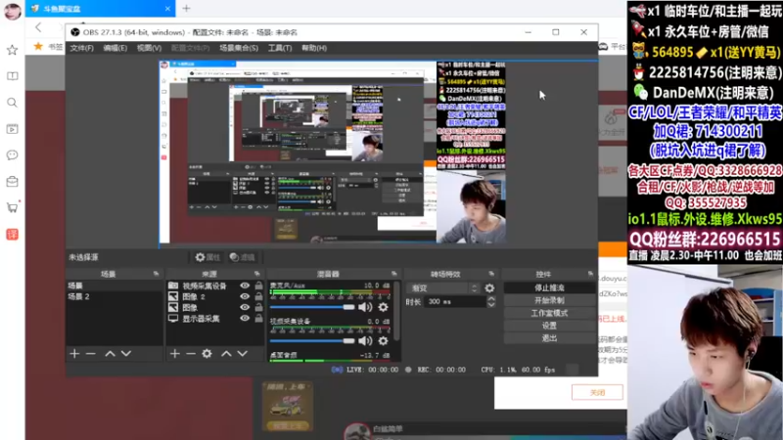The image size is (783, 440).
Task: Select 场景 2 in scenes list
Action: click(115, 296)
